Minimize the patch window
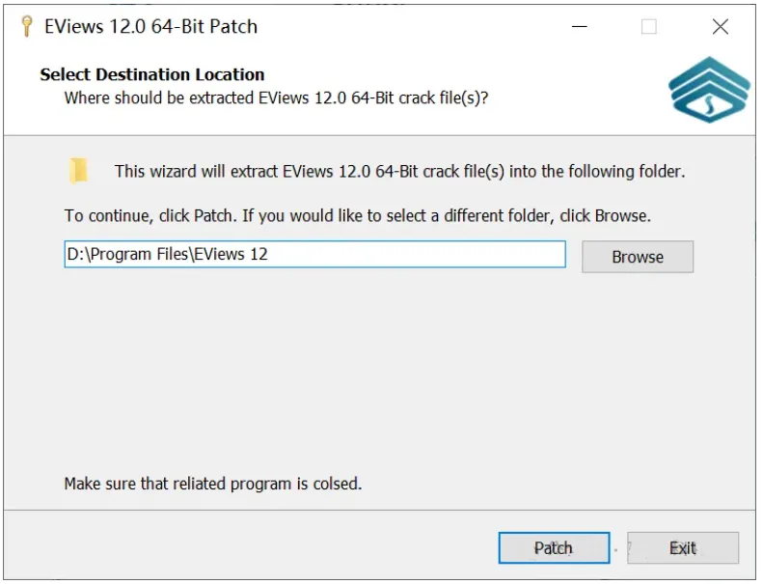 pos(578,27)
